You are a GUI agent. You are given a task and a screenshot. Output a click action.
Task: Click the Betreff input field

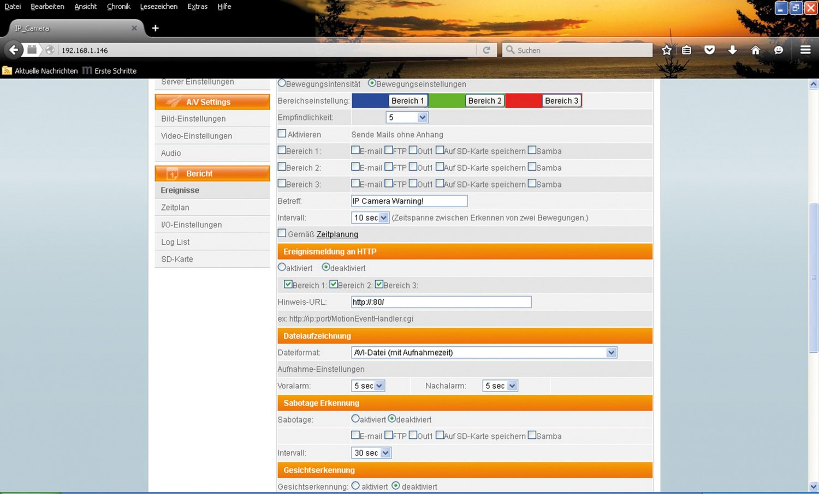(x=409, y=201)
